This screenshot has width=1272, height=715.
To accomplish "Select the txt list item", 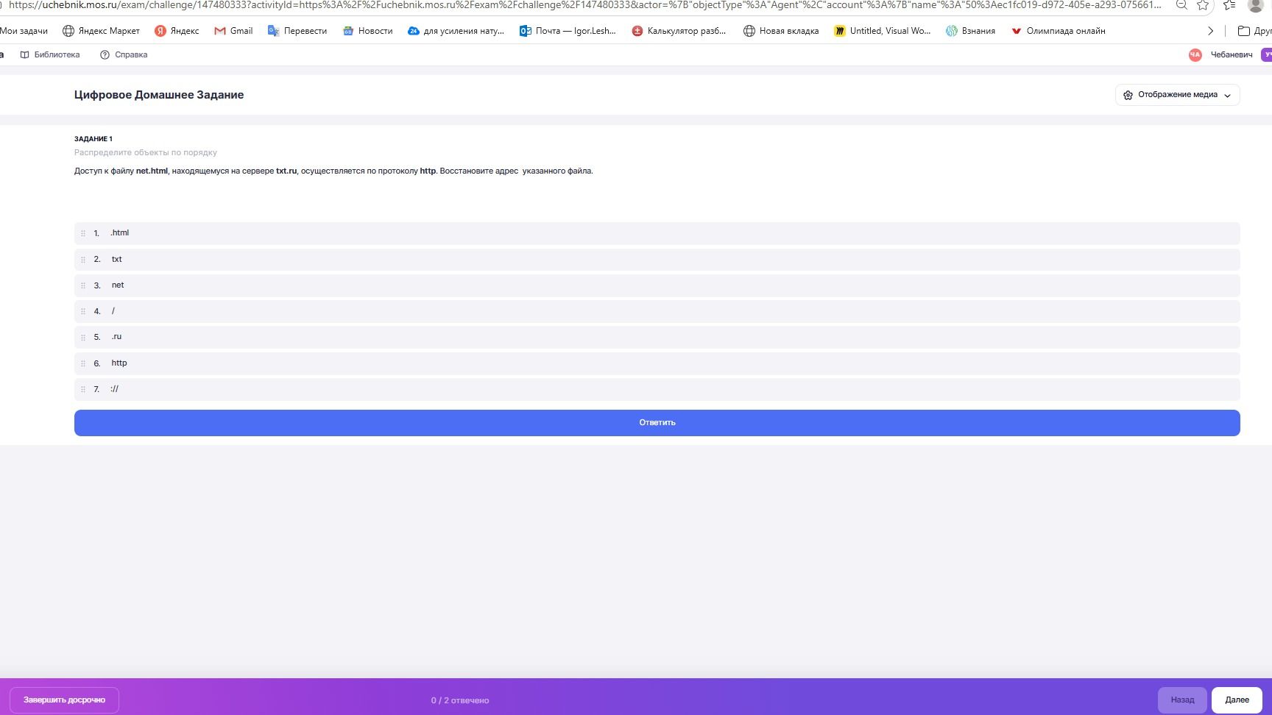I will point(657,260).
